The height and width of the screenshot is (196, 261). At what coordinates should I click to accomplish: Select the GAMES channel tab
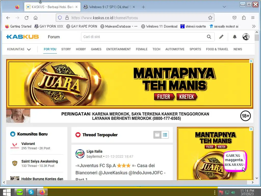96,49
